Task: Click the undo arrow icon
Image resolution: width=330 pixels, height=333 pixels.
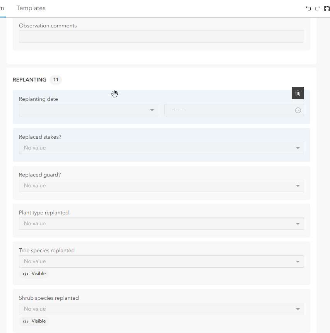Action: tap(308, 8)
